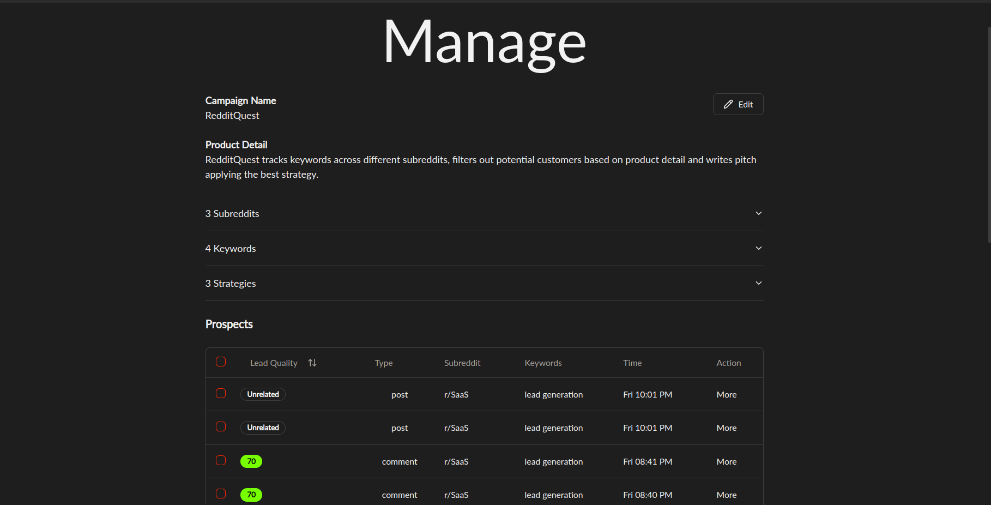This screenshot has width=991, height=505.
Task: Click the green 70 badge for 08:41 PM comment
Action: (x=251, y=461)
